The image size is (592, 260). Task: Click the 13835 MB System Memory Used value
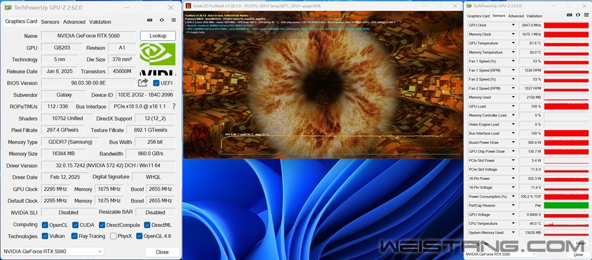coord(530,233)
